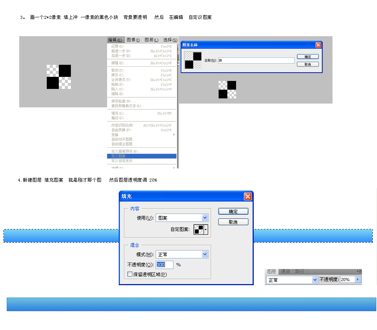Image resolution: width=377 pixels, height=330 pixels.
Task: Switch to the 通道 tab
Action: [285, 272]
